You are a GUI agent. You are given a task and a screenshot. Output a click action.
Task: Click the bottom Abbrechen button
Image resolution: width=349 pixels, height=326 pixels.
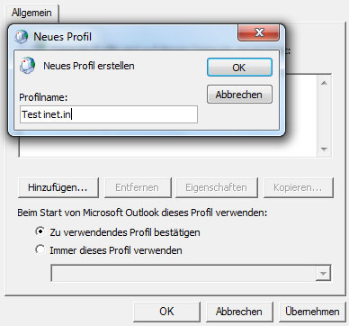coord(239,312)
